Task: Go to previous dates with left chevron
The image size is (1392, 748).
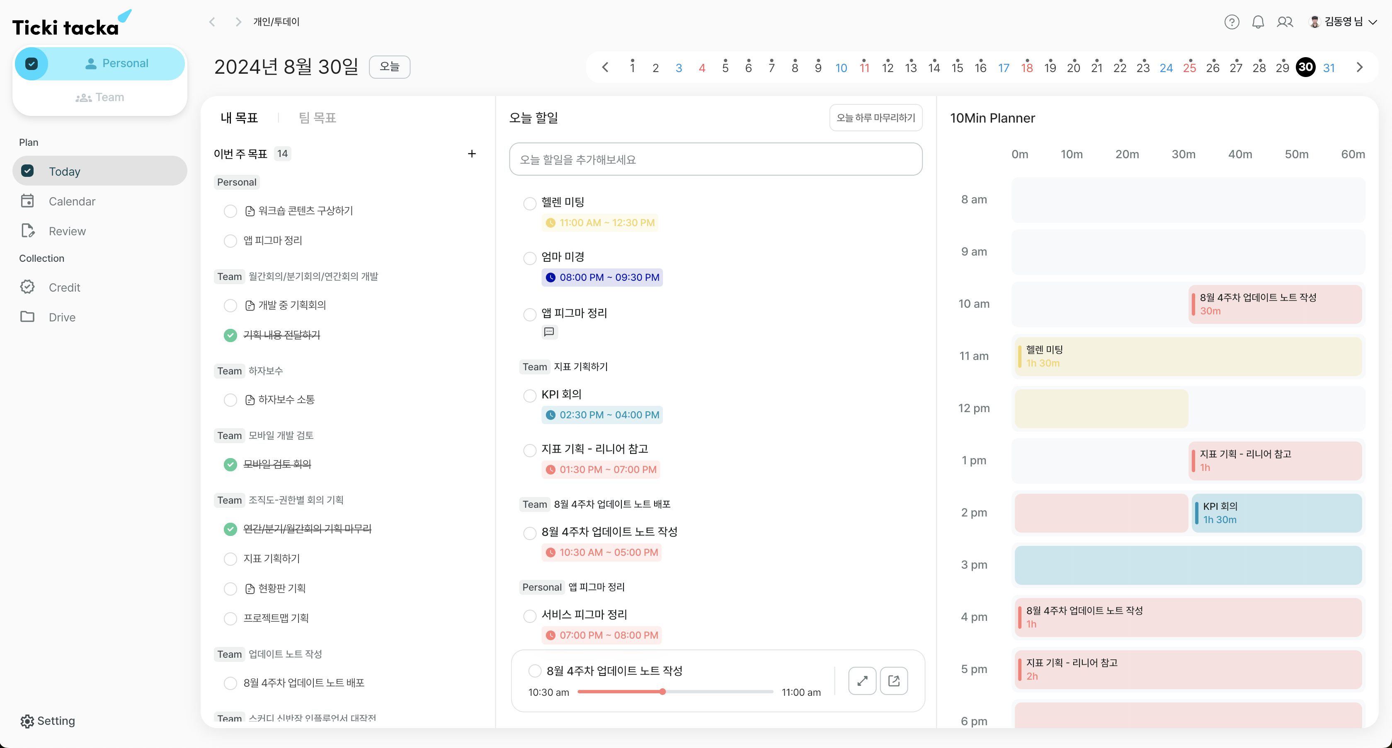Action: point(605,68)
